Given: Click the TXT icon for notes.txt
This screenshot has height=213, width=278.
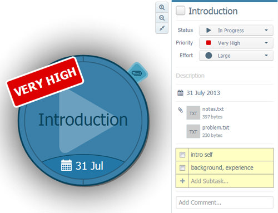Looking at the screenshot, I should pos(193,113).
